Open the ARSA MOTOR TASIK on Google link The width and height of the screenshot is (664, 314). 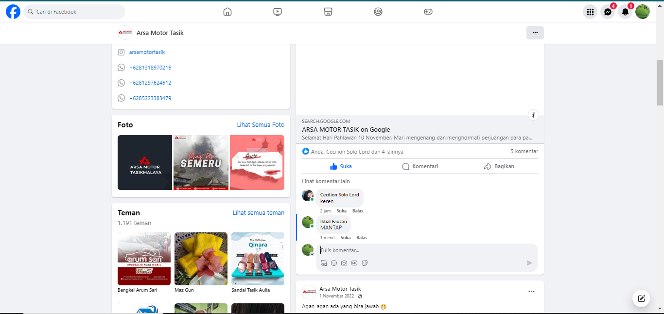(x=346, y=130)
